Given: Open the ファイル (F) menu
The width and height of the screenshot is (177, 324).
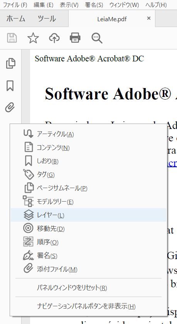Looking at the screenshot, I should point(15,5).
